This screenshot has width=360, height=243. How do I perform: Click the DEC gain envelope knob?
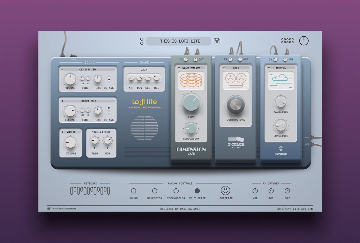coord(139,78)
